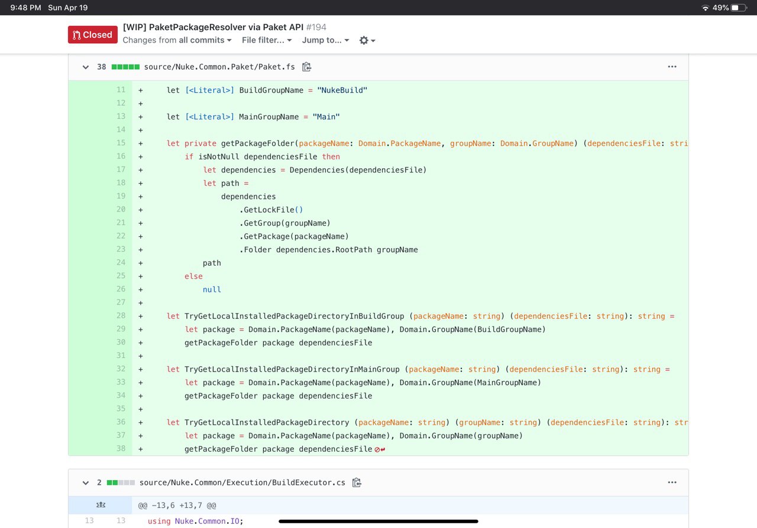This screenshot has height=528, width=757.
Task: Open options menu for Paket.fs
Action: [x=672, y=67]
